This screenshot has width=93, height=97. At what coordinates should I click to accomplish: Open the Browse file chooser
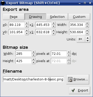click(78, 79)
